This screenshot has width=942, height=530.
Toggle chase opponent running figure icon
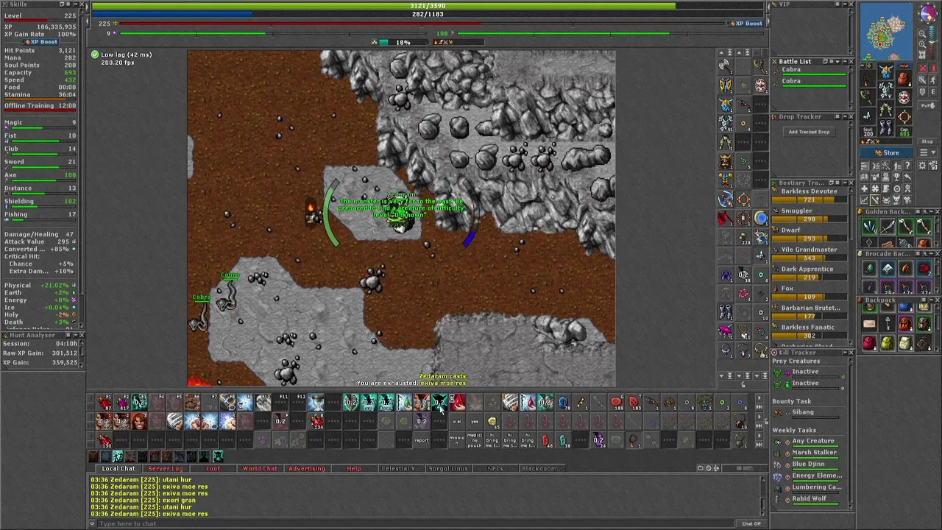click(x=933, y=79)
